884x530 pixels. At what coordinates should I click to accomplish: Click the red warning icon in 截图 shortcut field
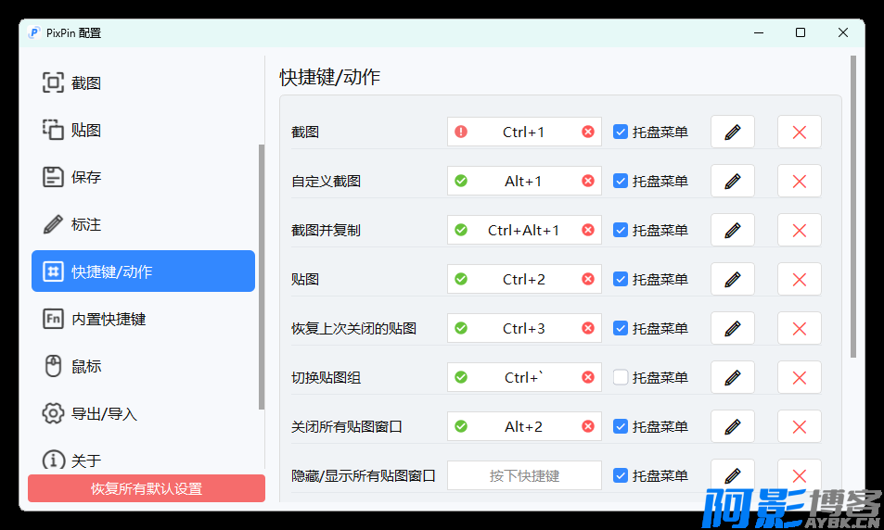tap(461, 132)
